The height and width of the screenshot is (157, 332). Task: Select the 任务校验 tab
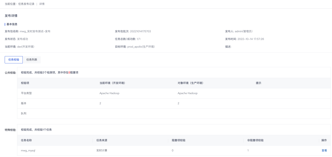tap(14, 60)
